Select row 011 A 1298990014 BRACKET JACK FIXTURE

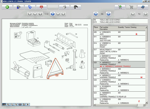(x=119, y=39)
